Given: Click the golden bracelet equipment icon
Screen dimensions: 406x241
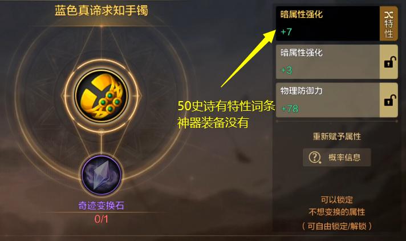Looking at the screenshot, I should (x=101, y=96).
